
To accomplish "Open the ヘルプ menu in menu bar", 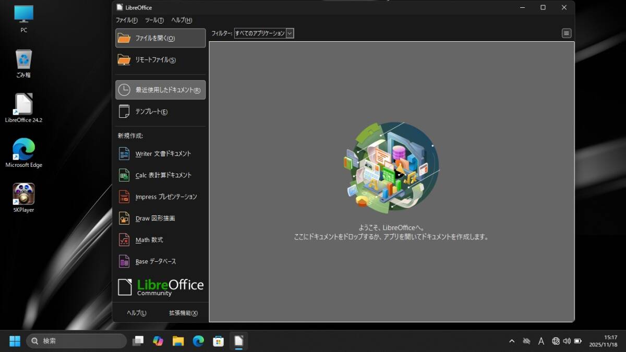I will coord(182,20).
